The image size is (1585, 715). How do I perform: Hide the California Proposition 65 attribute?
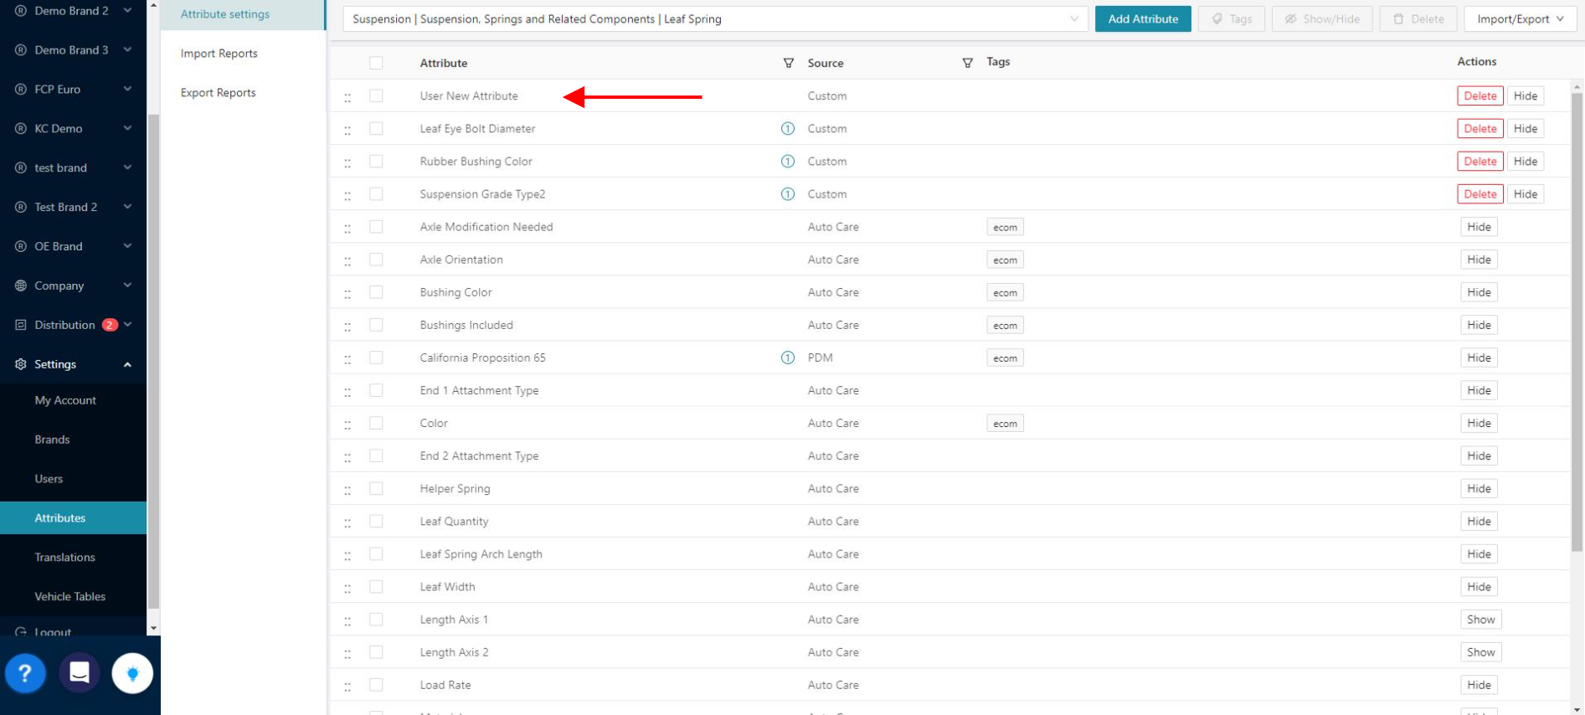(1479, 357)
